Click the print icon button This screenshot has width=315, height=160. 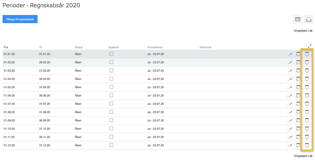pyautogui.click(x=308, y=20)
